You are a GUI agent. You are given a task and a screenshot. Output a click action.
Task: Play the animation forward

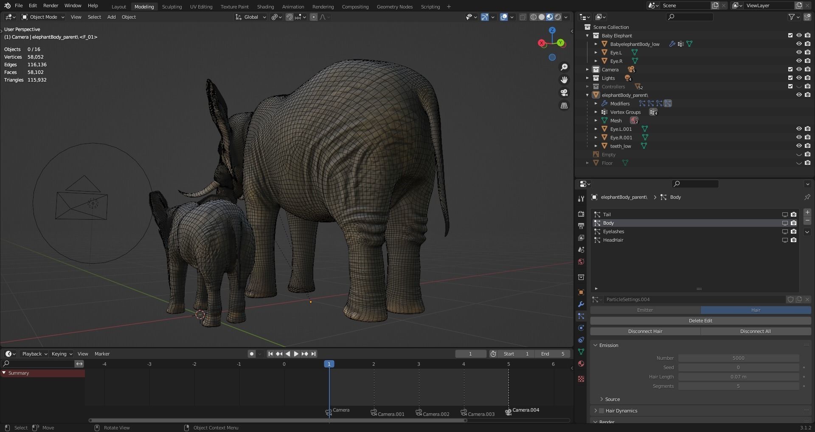(296, 354)
